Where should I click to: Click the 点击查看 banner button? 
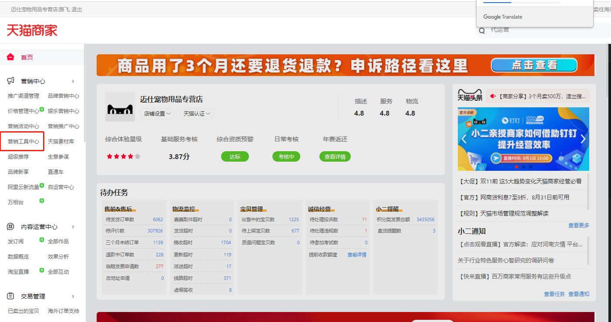point(534,65)
